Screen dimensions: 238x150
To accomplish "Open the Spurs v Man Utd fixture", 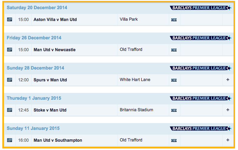I will tap(50, 80).
